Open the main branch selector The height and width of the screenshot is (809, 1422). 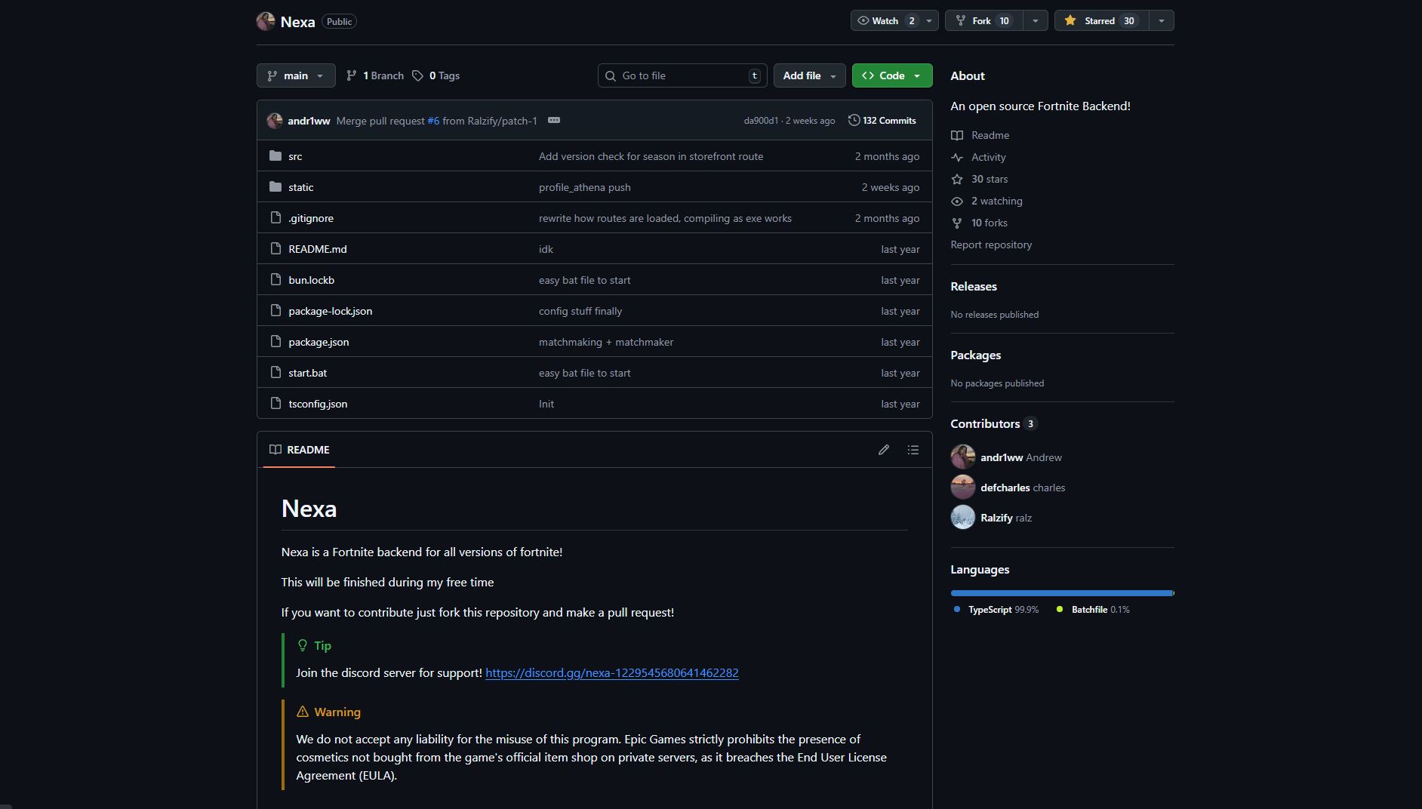pyautogui.click(x=296, y=75)
